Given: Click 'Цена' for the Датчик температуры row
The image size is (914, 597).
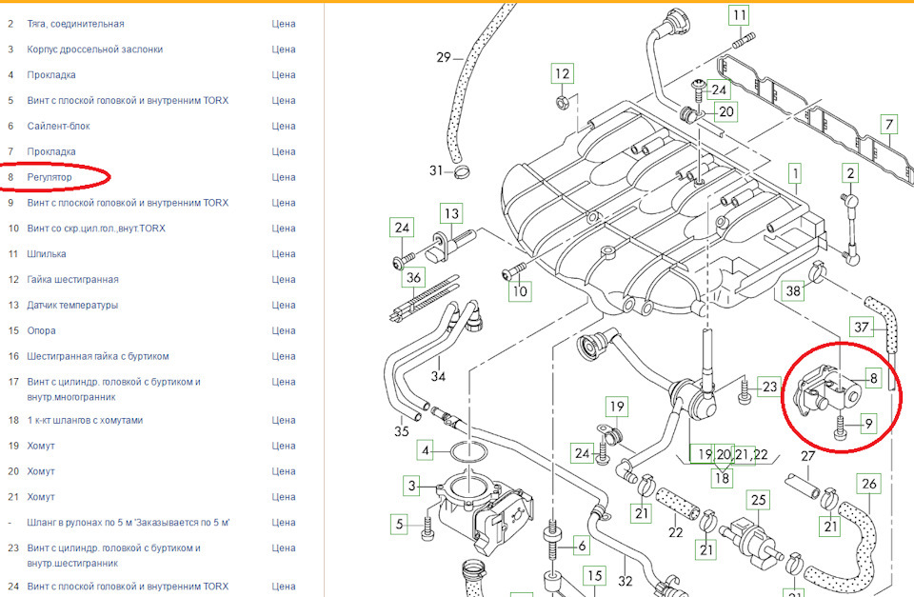Looking at the screenshot, I should pos(283,304).
